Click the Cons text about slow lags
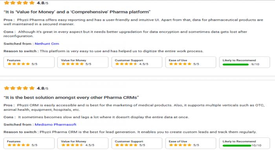 click(96, 117)
